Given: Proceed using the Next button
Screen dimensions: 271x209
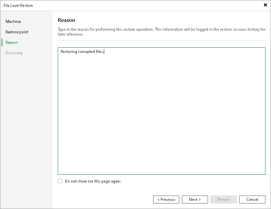Looking at the screenshot, I should point(195,200).
